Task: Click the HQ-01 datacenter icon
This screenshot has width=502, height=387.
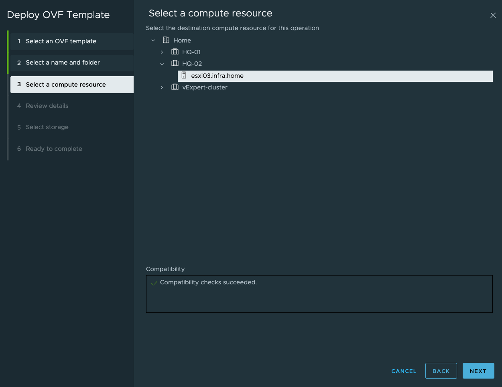Action: pos(175,52)
